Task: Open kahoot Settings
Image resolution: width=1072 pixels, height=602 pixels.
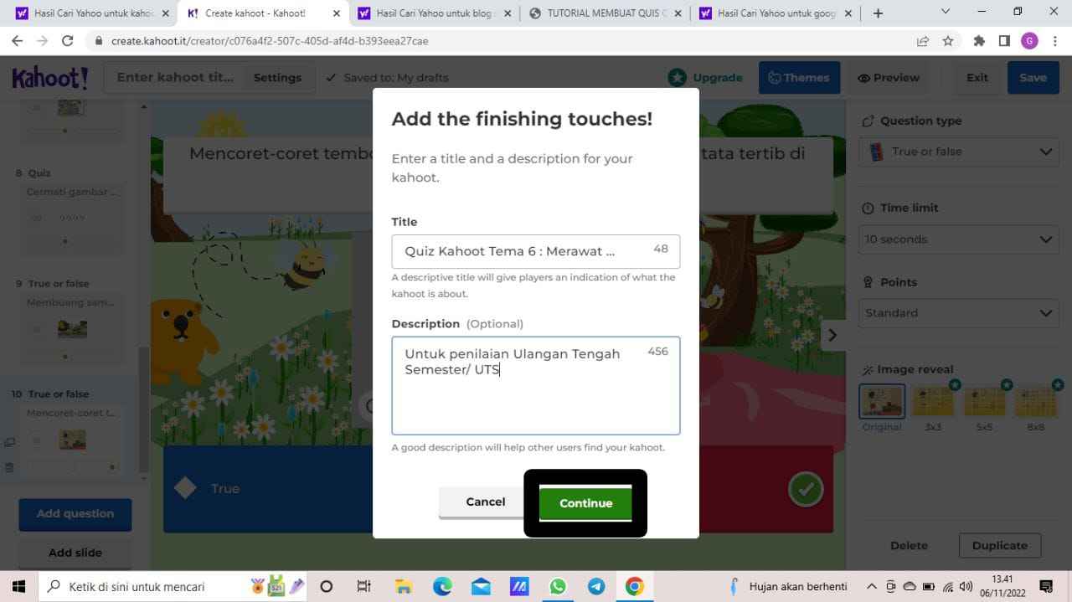Action: click(x=277, y=78)
